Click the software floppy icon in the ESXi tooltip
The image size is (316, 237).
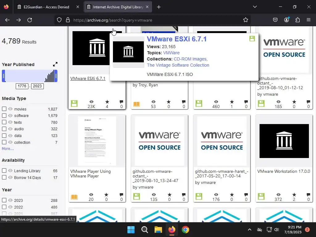[252, 39]
